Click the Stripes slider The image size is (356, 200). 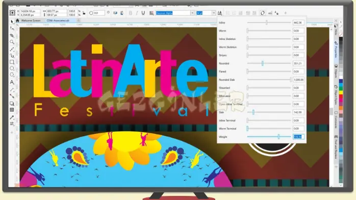click(x=269, y=55)
